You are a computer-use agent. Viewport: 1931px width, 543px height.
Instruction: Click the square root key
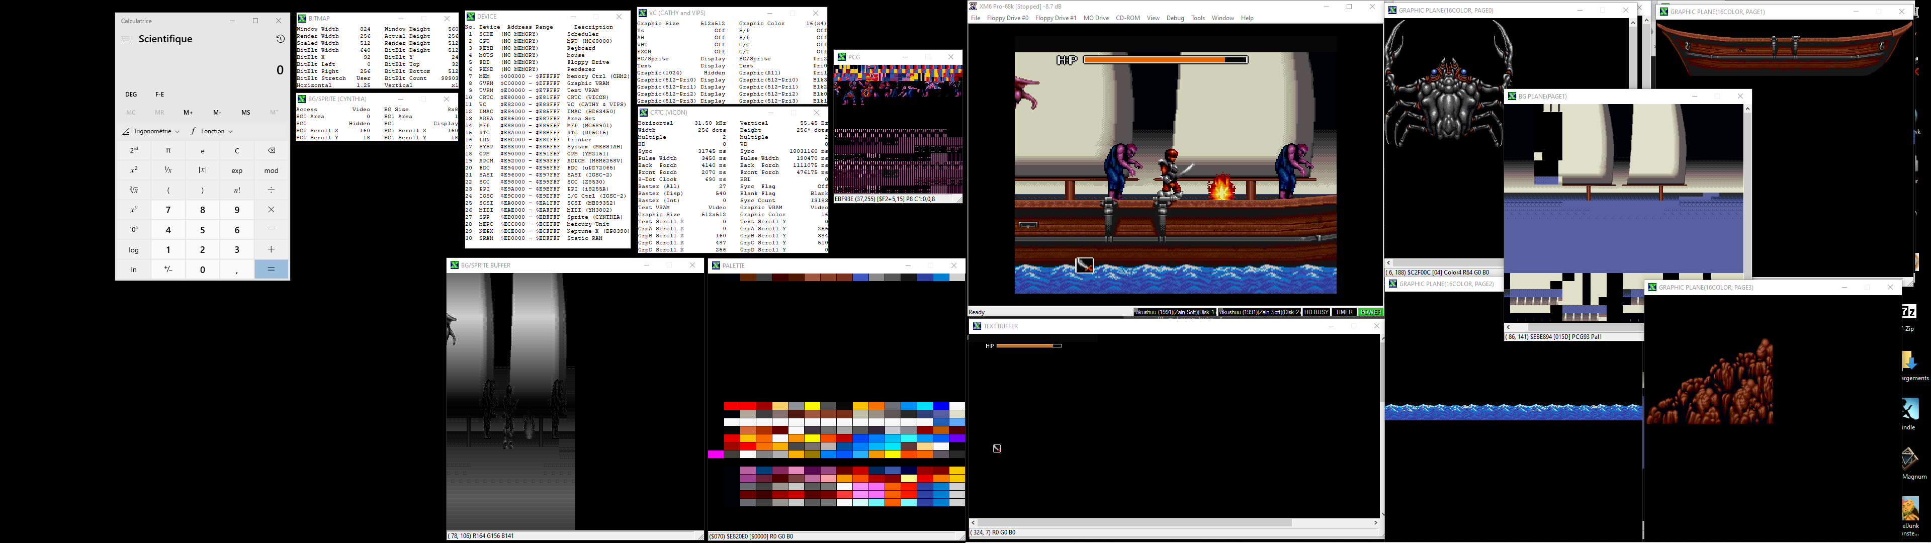tap(133, 190)
